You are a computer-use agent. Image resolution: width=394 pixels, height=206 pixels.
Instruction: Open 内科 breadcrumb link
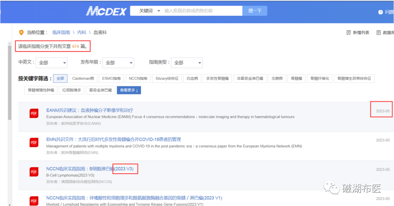click(x=82, y=32)
